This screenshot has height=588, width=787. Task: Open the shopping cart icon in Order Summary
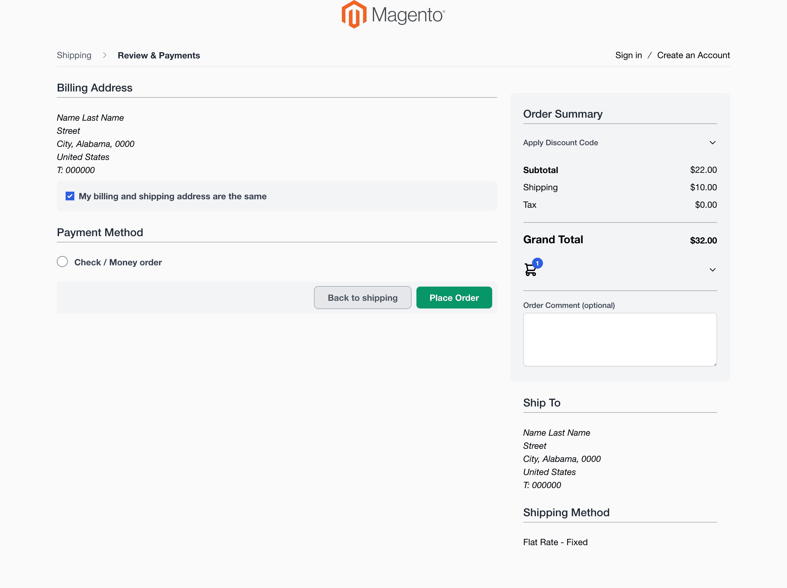pyautogui.click(x=530, y=270)
